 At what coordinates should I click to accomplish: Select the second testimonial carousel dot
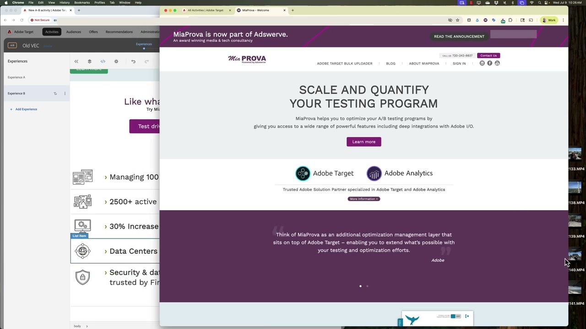click(367, 286)
